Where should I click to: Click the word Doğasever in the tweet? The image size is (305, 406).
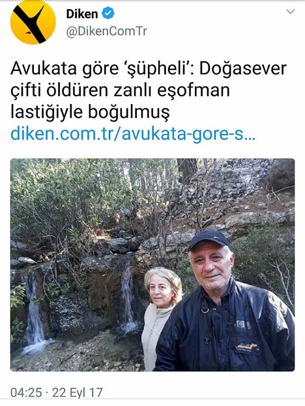point(243,68)
